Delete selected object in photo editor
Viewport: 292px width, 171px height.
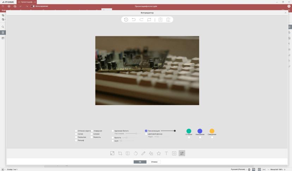click(x=160, y=19)
